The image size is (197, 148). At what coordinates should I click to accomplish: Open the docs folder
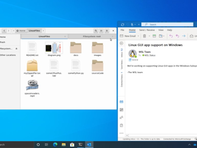[x=76, y=49]
